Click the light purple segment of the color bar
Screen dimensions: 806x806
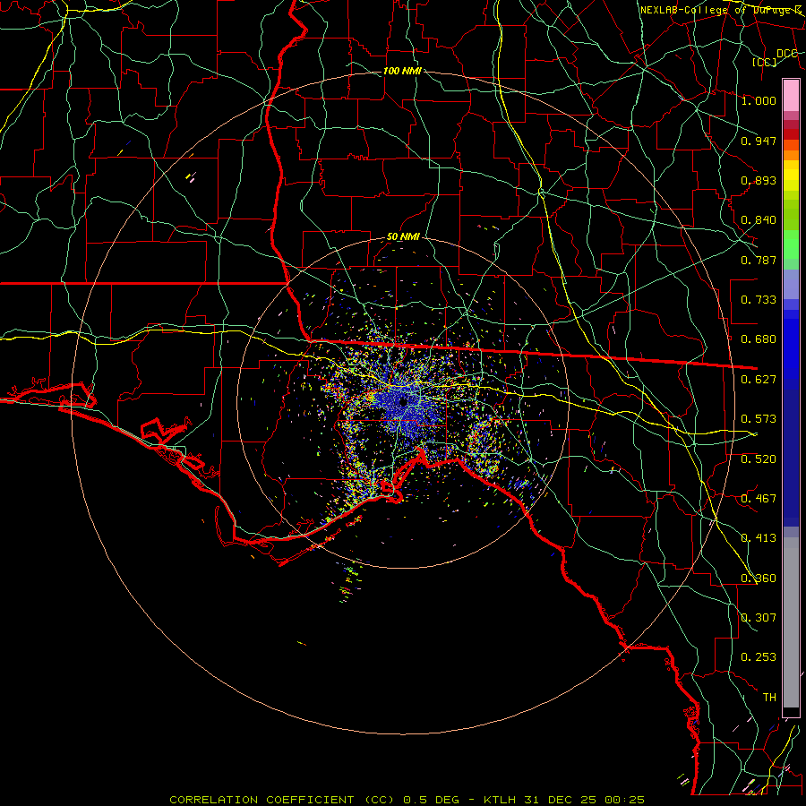(x=791, y=284)
